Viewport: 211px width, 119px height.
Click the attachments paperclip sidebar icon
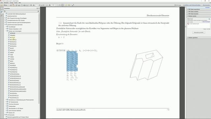[x=2, y=16]
